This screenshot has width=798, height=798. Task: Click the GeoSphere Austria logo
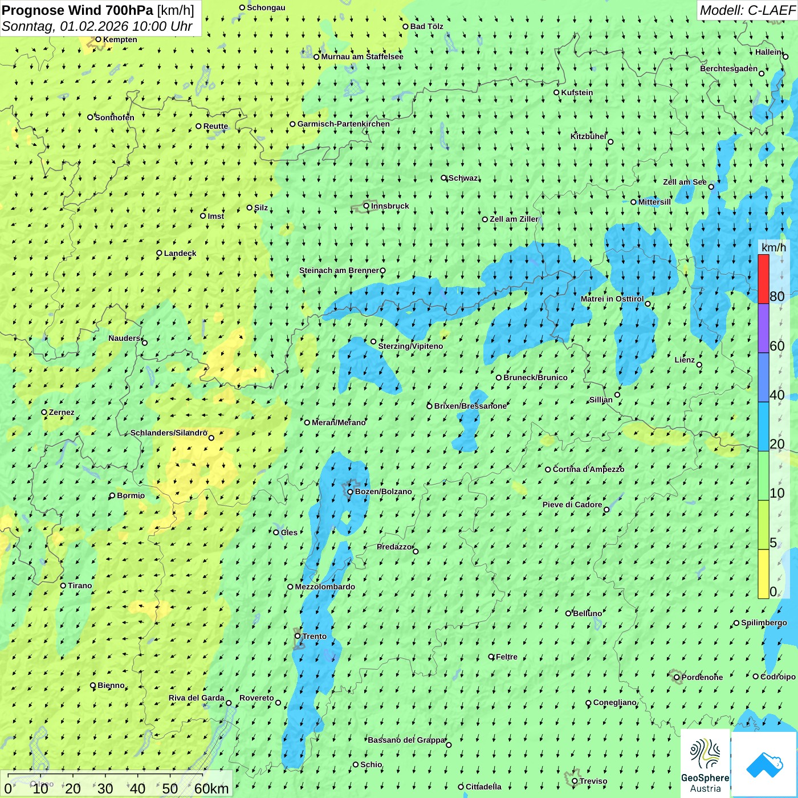[705, 763]
